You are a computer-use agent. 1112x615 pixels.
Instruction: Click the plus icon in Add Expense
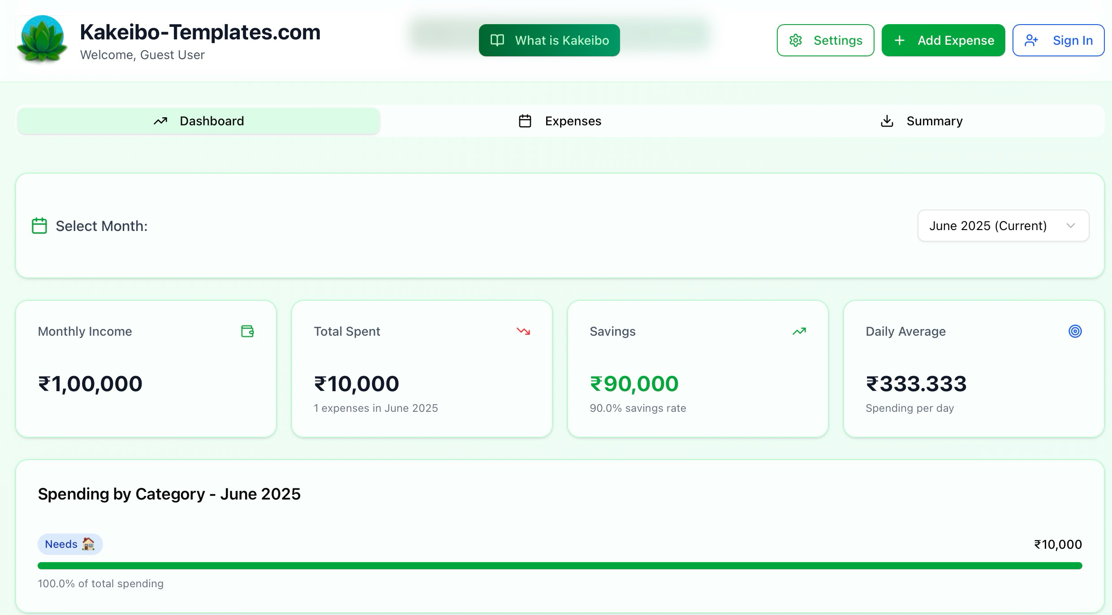pyautogui.click(x=899, y=40)
